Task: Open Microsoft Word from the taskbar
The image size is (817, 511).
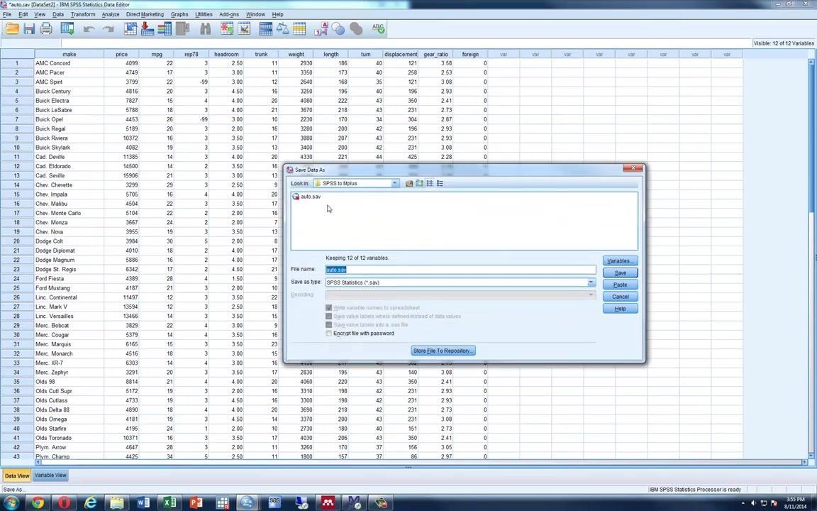Action: click(143, 502)
